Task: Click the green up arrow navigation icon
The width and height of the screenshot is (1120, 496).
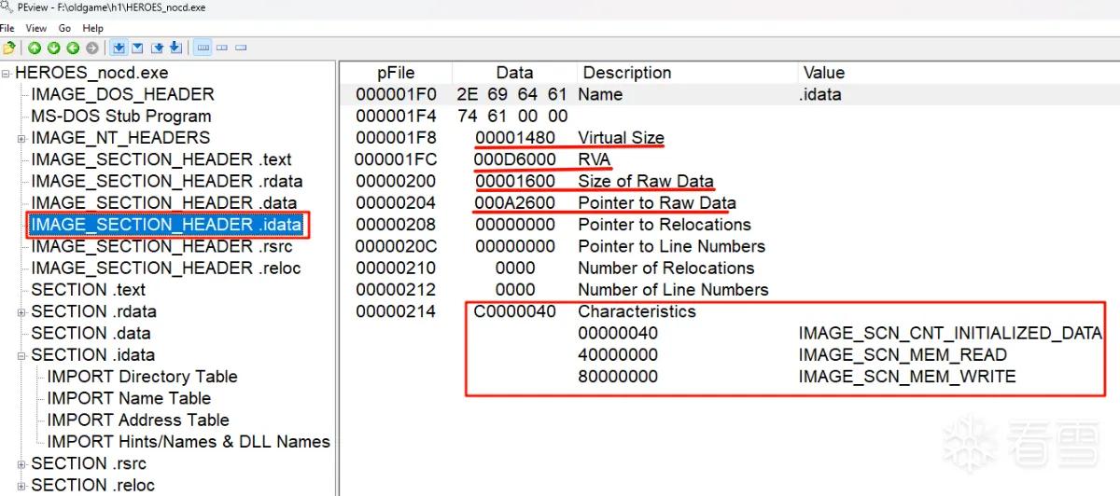Action: pyautogui.click(x=35, y=48)
